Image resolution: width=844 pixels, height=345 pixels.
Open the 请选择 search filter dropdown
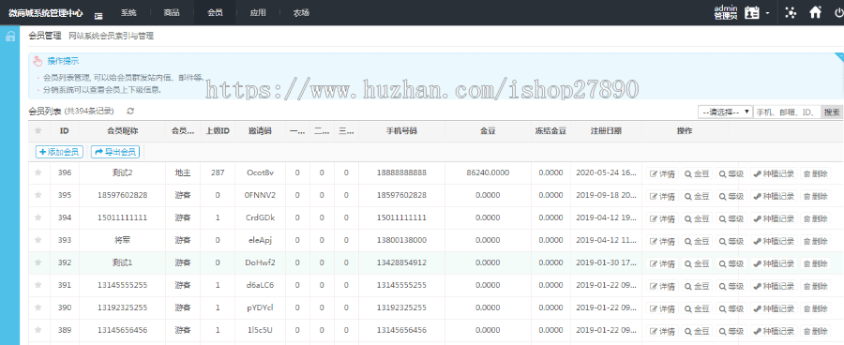pyautogui.click(x=725, y=112)
